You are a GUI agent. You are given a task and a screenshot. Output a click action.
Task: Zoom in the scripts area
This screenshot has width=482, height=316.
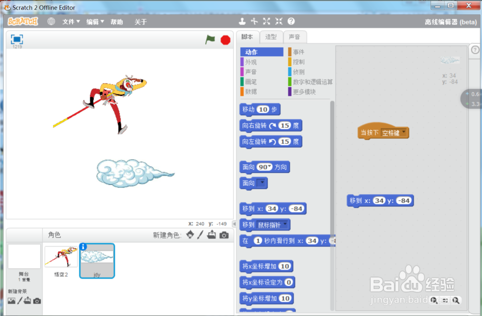click(x=456, y=300)
